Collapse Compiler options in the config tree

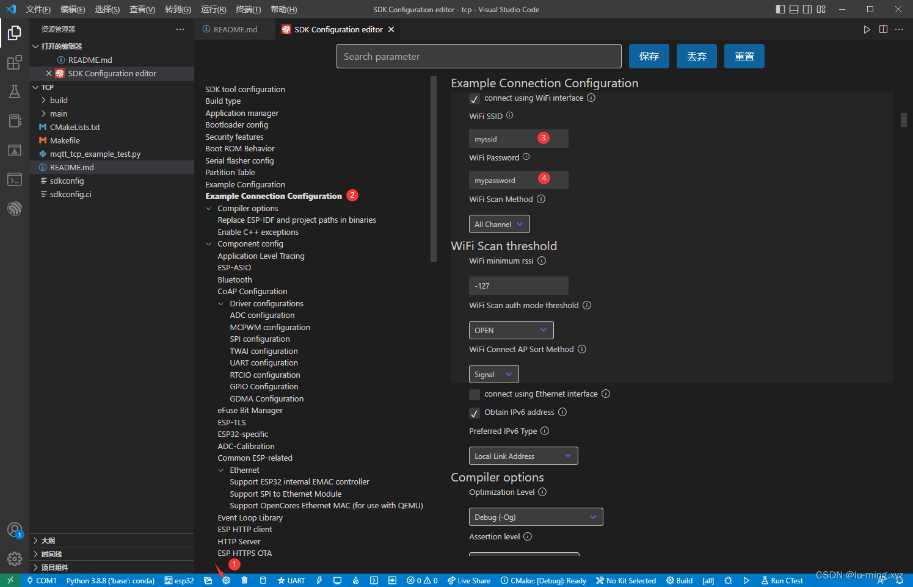tap(209, 209)
